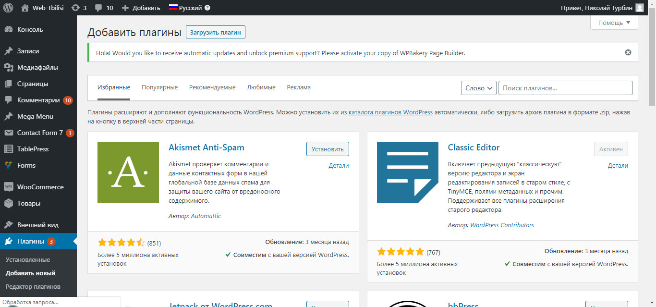The height and width of the screenshot is (307, 656).
Task: Open the Слово search type dropdown
Action: click(x=479, y=88)
